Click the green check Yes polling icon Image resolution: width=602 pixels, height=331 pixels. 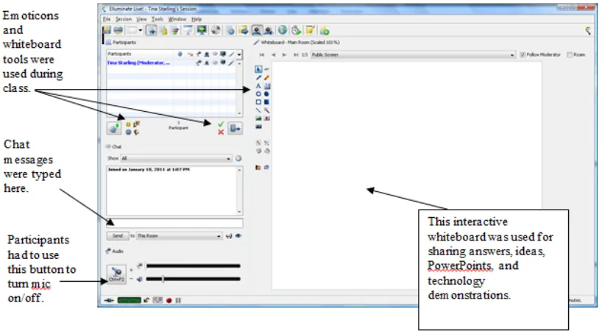[x=221, y=124]
